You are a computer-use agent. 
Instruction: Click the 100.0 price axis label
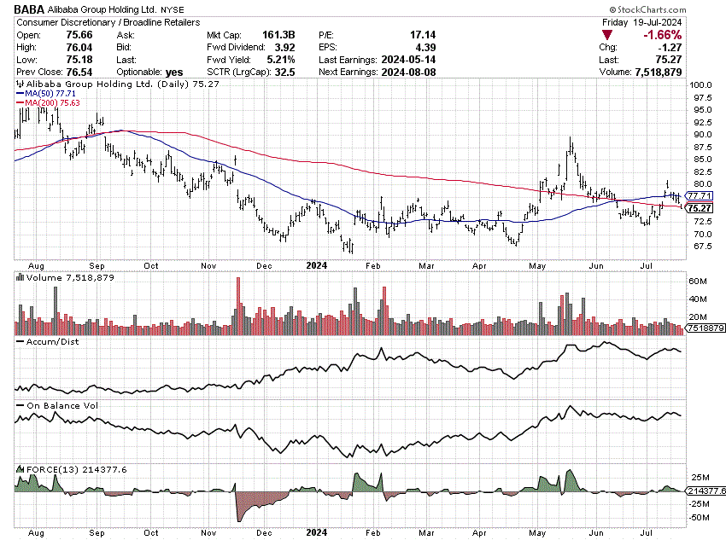pos(700,85)
